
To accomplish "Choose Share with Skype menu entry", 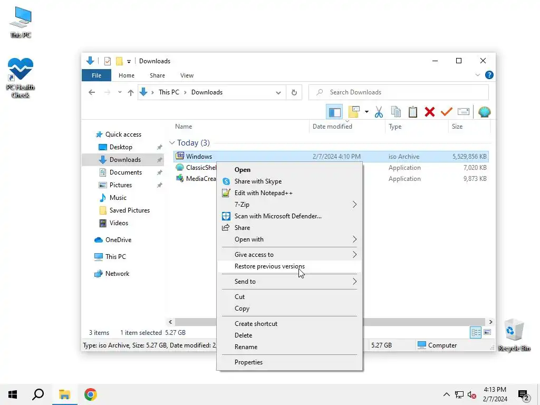I will 290,181.
